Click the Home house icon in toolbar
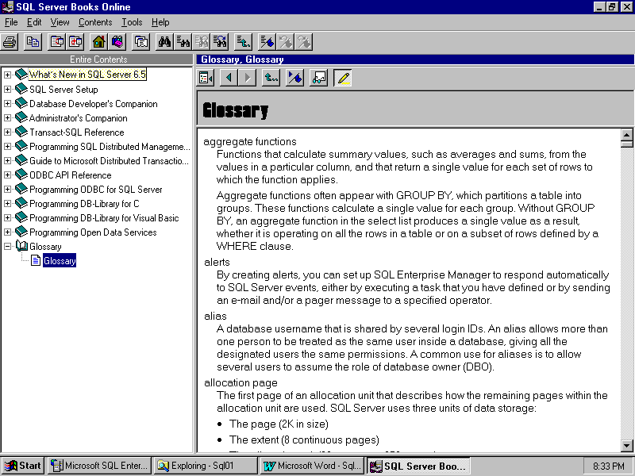Screen dimensions: 635x476 98,41
